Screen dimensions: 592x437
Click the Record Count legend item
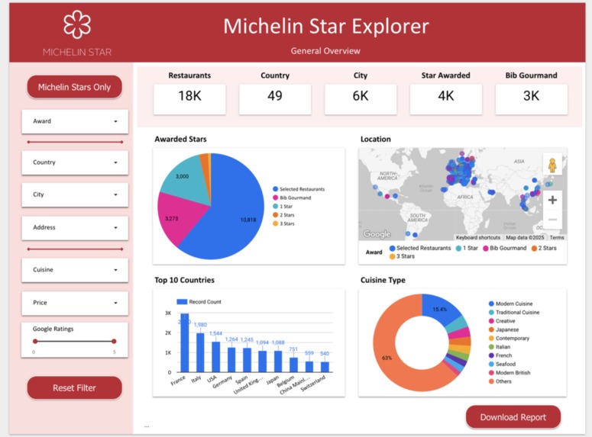pyautogui.click(x=199, y=302)
